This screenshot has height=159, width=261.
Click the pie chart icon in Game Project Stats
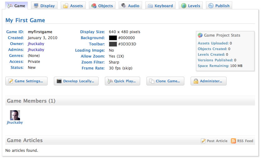click(200, 35)
